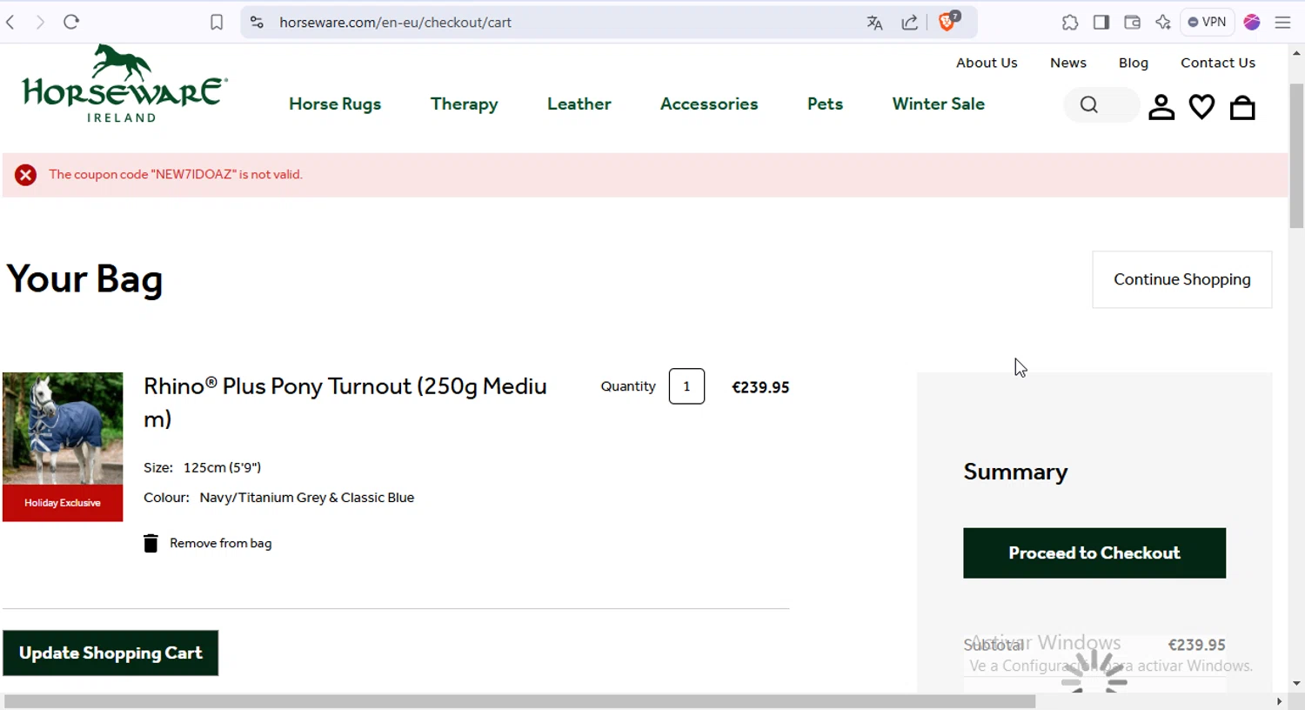Image resolution: width=1305 pixels, height=710 pixels.
Task: Click the Your Bag heading
Action: pyautogui.click(x=84, y=280)
